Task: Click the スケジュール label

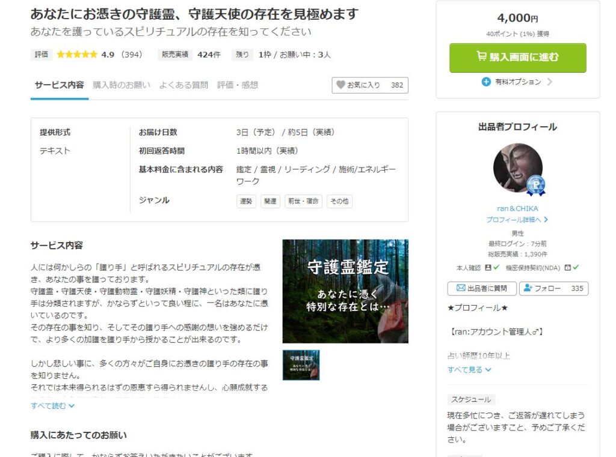Action: [471, 399]
